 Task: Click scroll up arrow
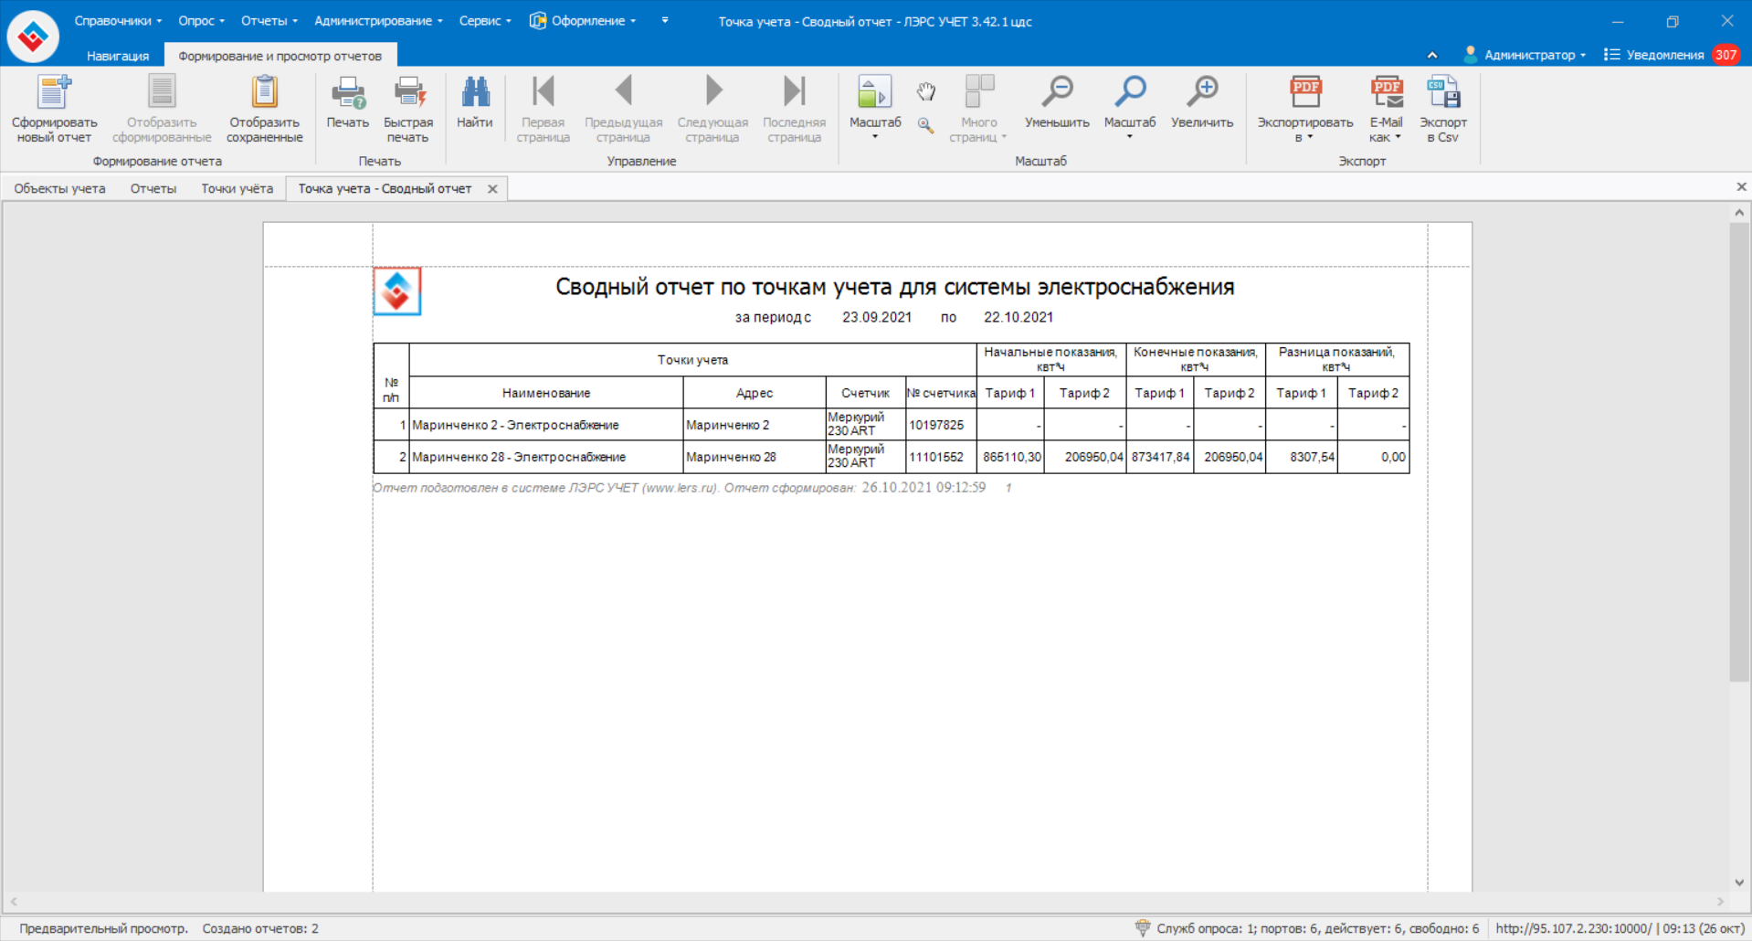(x=1739, y=213)
